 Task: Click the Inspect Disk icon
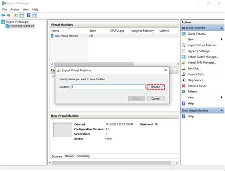(x=184, y=74)
